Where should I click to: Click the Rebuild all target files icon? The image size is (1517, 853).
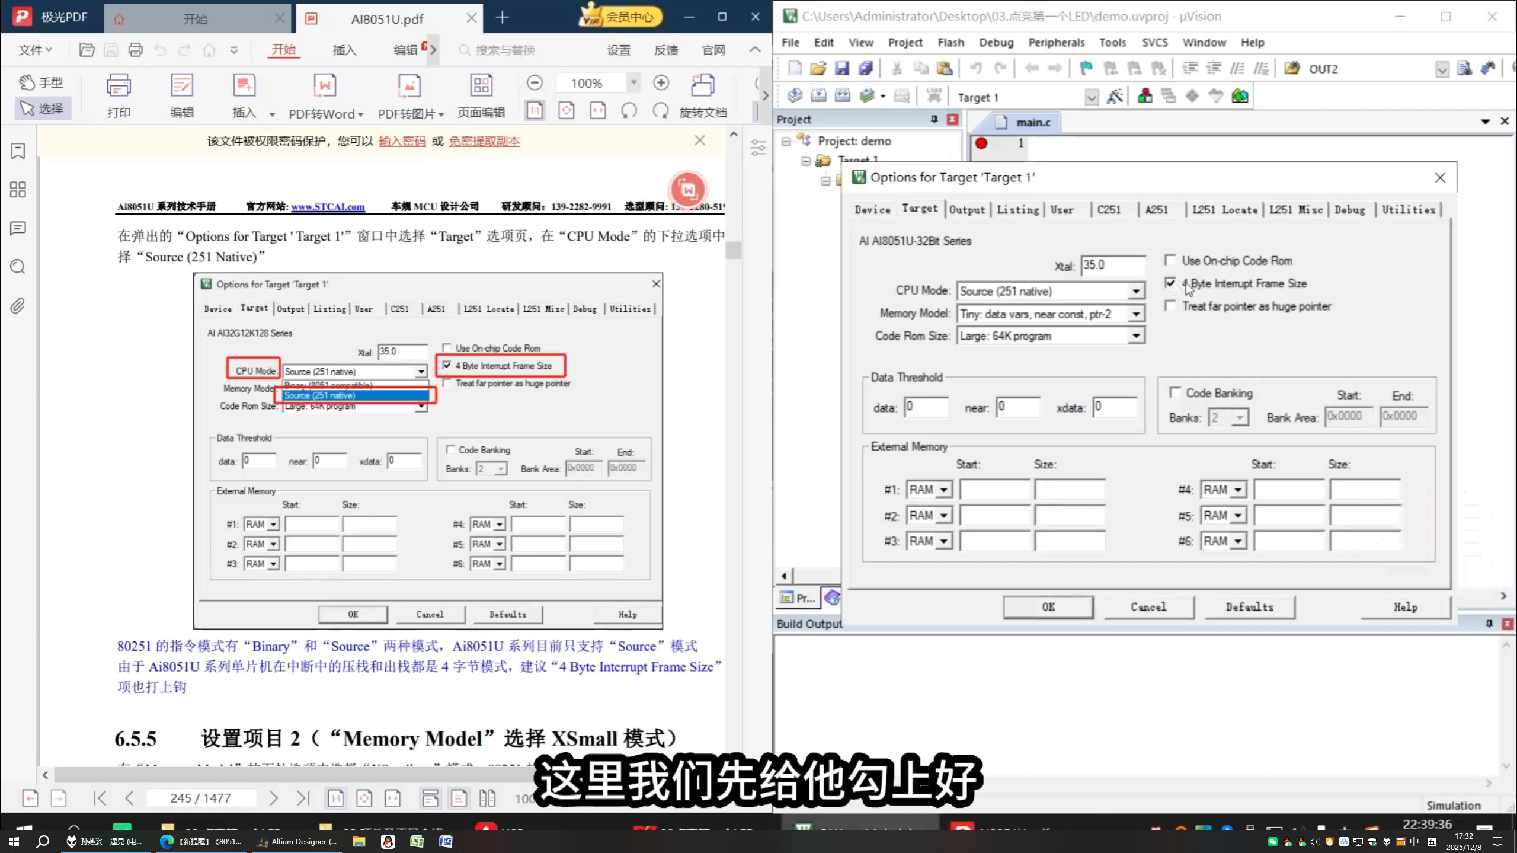842,96
